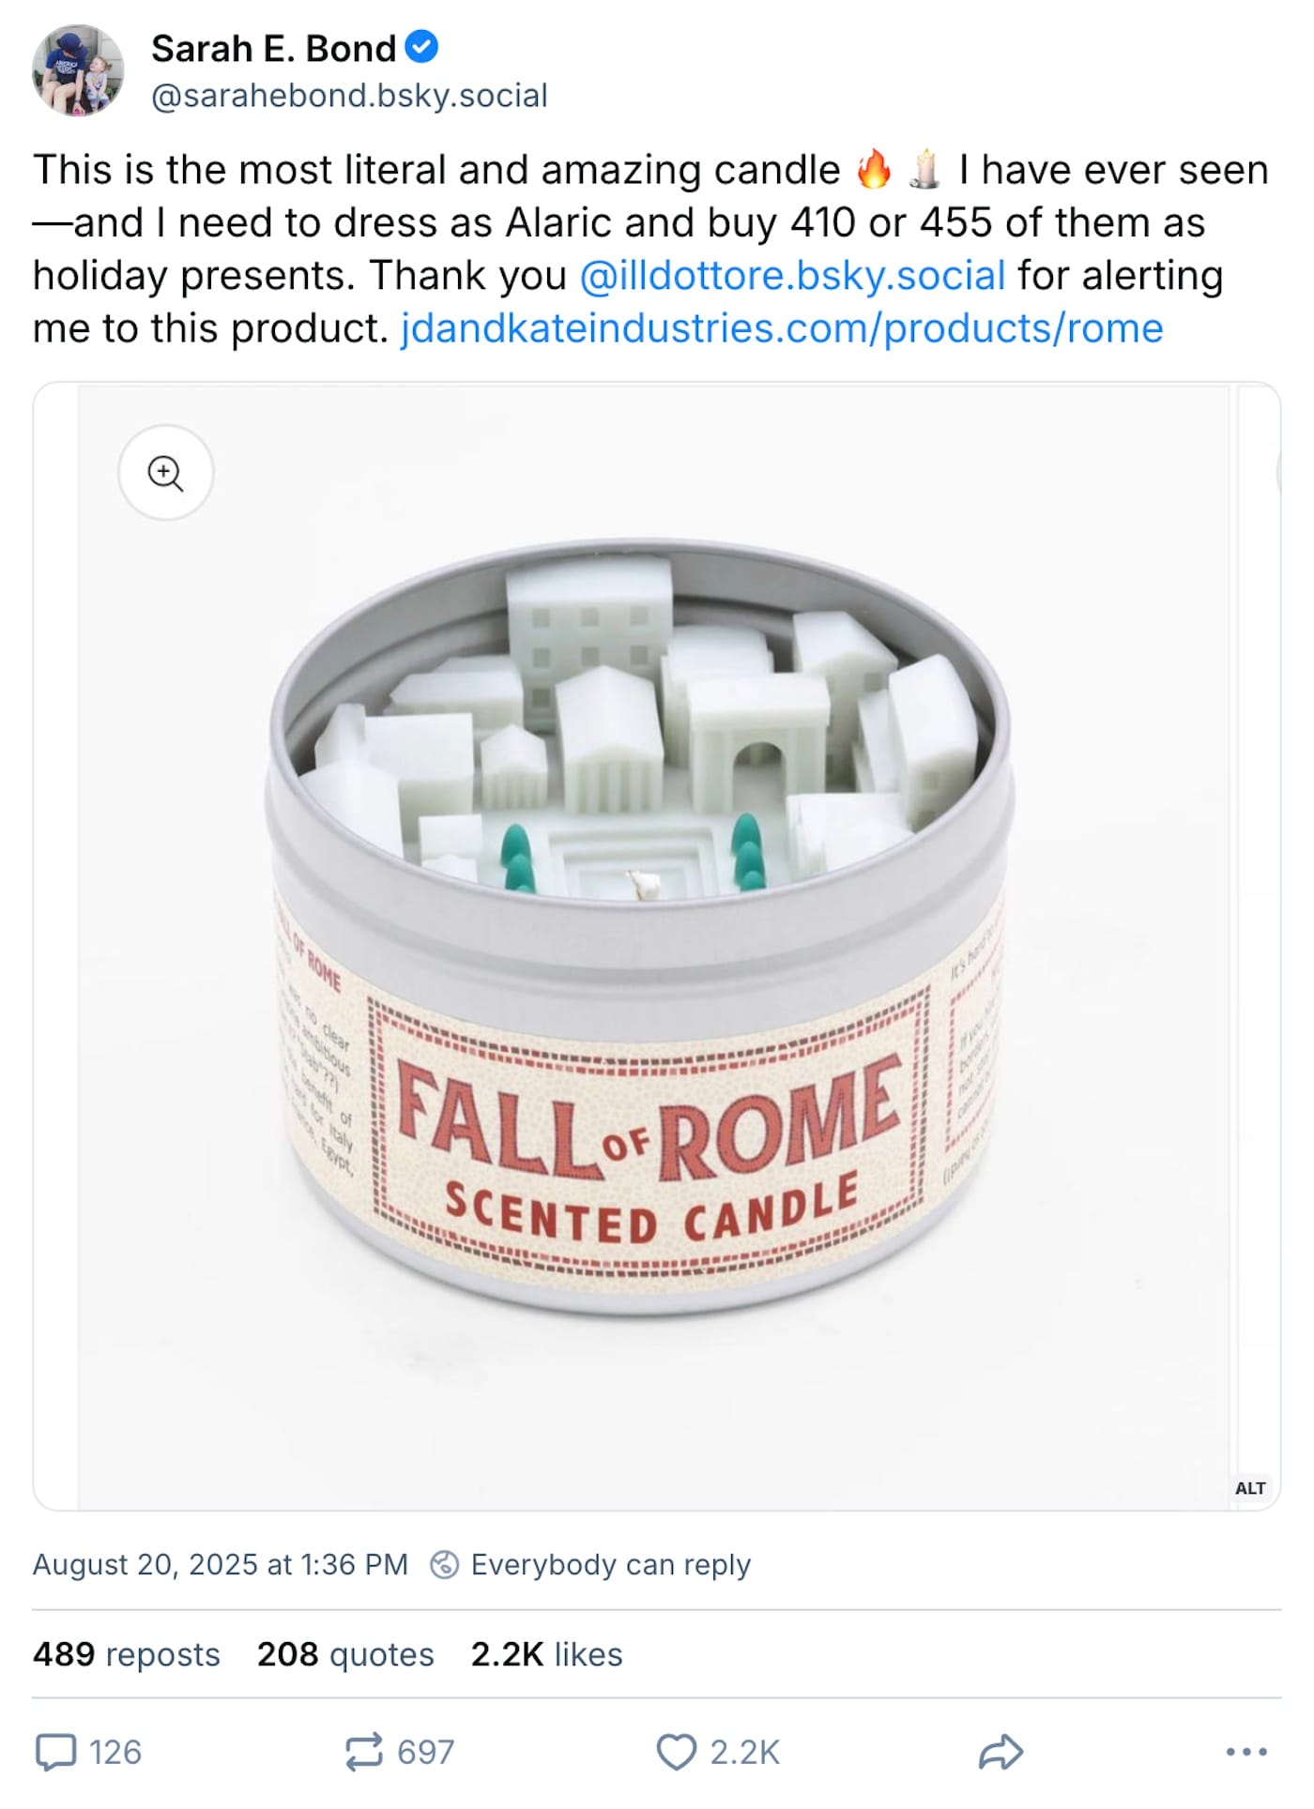Like the post with heart icon
Screen dimensions: 1314x1809
676,1752
